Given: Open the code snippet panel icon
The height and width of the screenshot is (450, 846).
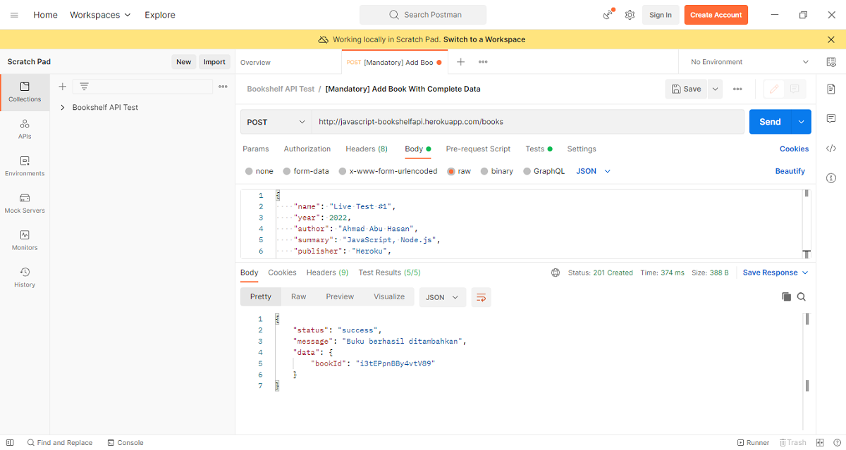Looking at the screenshot, I should pyautogui.click(x=831, y=149).
